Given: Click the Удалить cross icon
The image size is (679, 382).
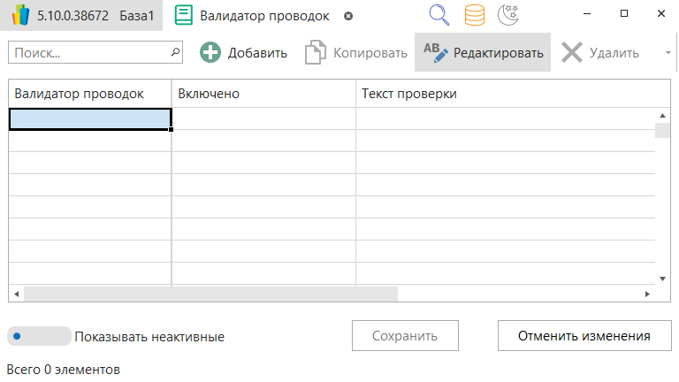Looking at the screenshot, I should click(572, 53).
